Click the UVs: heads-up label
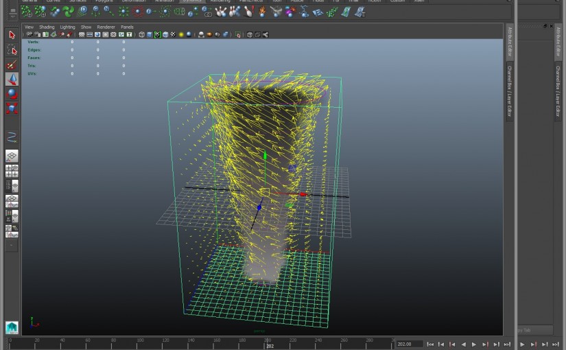 click(32, 73)
